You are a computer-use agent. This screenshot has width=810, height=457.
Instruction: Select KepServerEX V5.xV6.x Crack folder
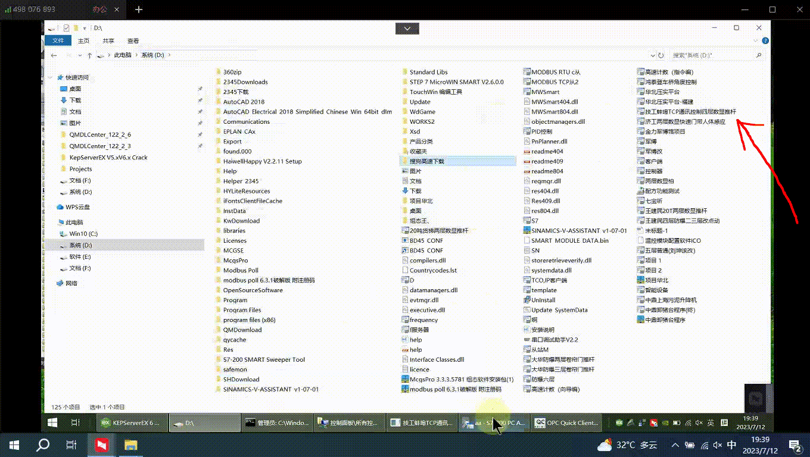(x=108, y=158)
